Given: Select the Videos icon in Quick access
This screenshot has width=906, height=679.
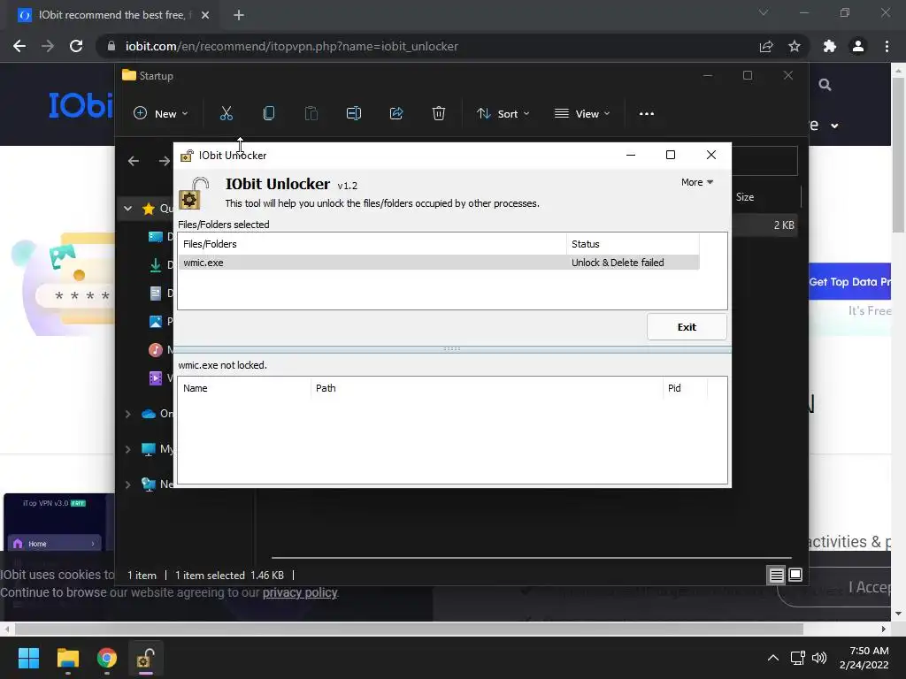Looking at the screenshot, I should (x=156, y=378).
